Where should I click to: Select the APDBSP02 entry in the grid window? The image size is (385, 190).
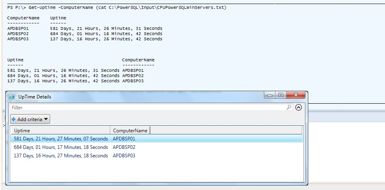(x=124, y=147)
